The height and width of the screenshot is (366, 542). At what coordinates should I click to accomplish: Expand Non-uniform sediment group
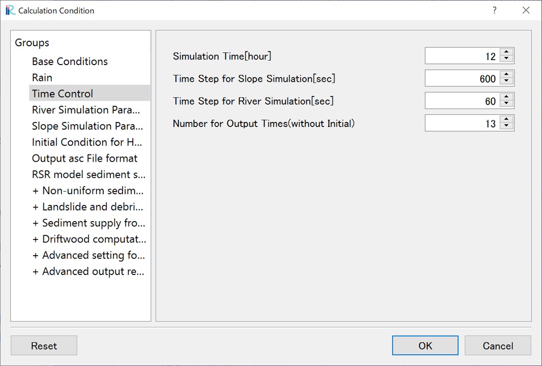88,191
